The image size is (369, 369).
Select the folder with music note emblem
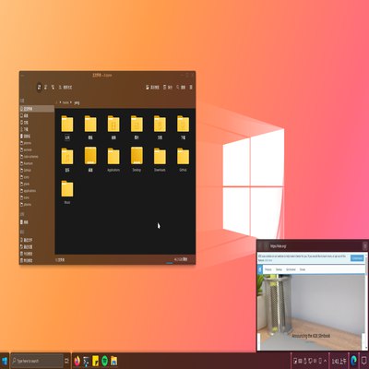[67, 156]
